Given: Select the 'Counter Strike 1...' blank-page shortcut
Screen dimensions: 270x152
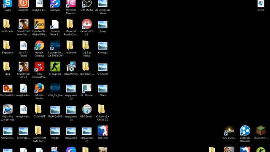Looking at the screenshot, I should pos(55,24).
